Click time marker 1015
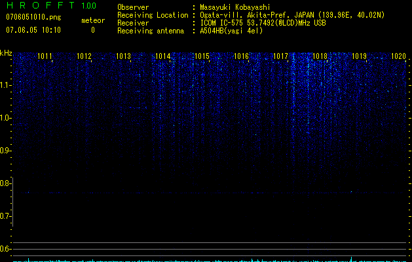The image size is (412, 262). click(202, 56)
